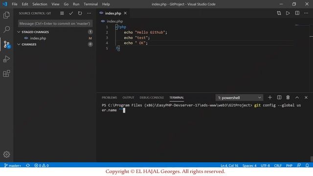Click the VS Code logo icon
This screenshot has width=313, height=176.
[5, 4]
